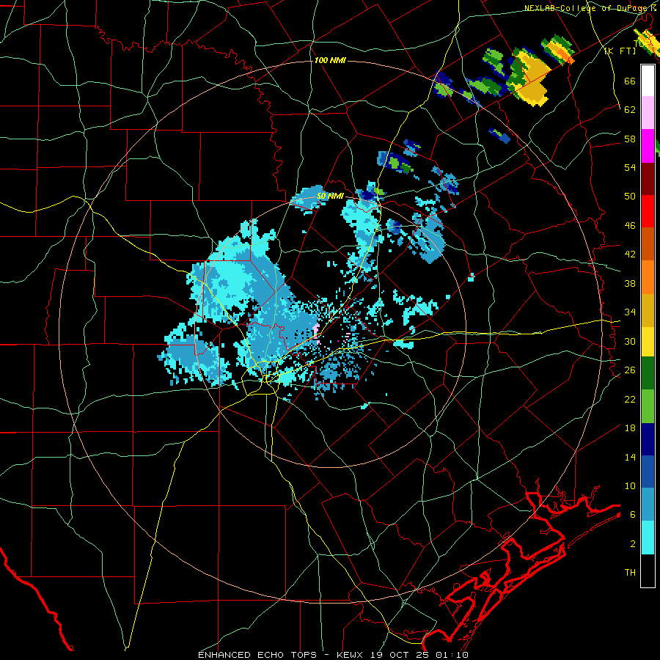Click the '58' scale value
The image size is (660, 660).
point(630,139)
